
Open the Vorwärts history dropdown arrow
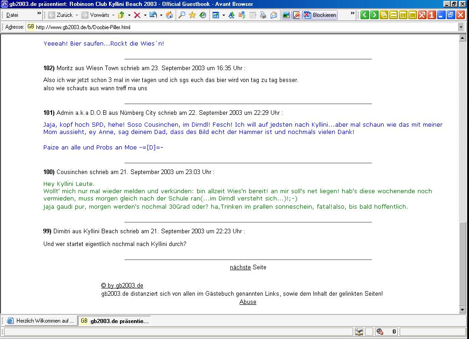113,15
